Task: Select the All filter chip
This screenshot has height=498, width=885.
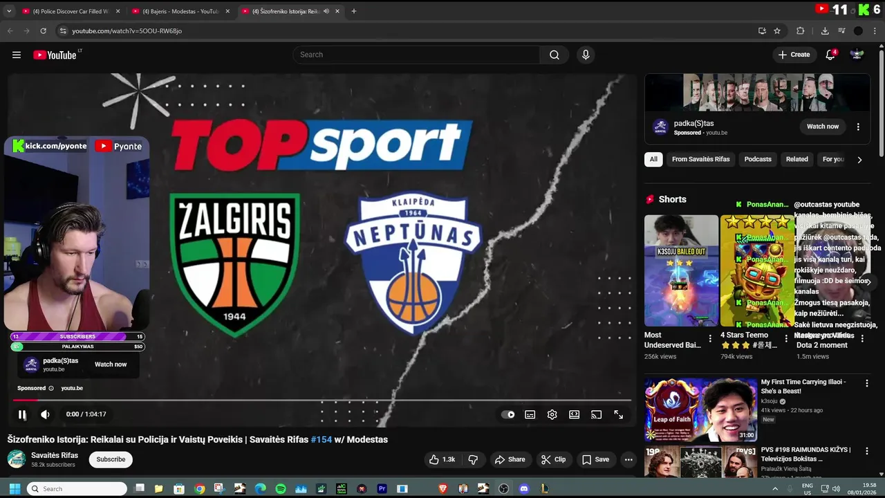Action: click(x=653, y=159)
